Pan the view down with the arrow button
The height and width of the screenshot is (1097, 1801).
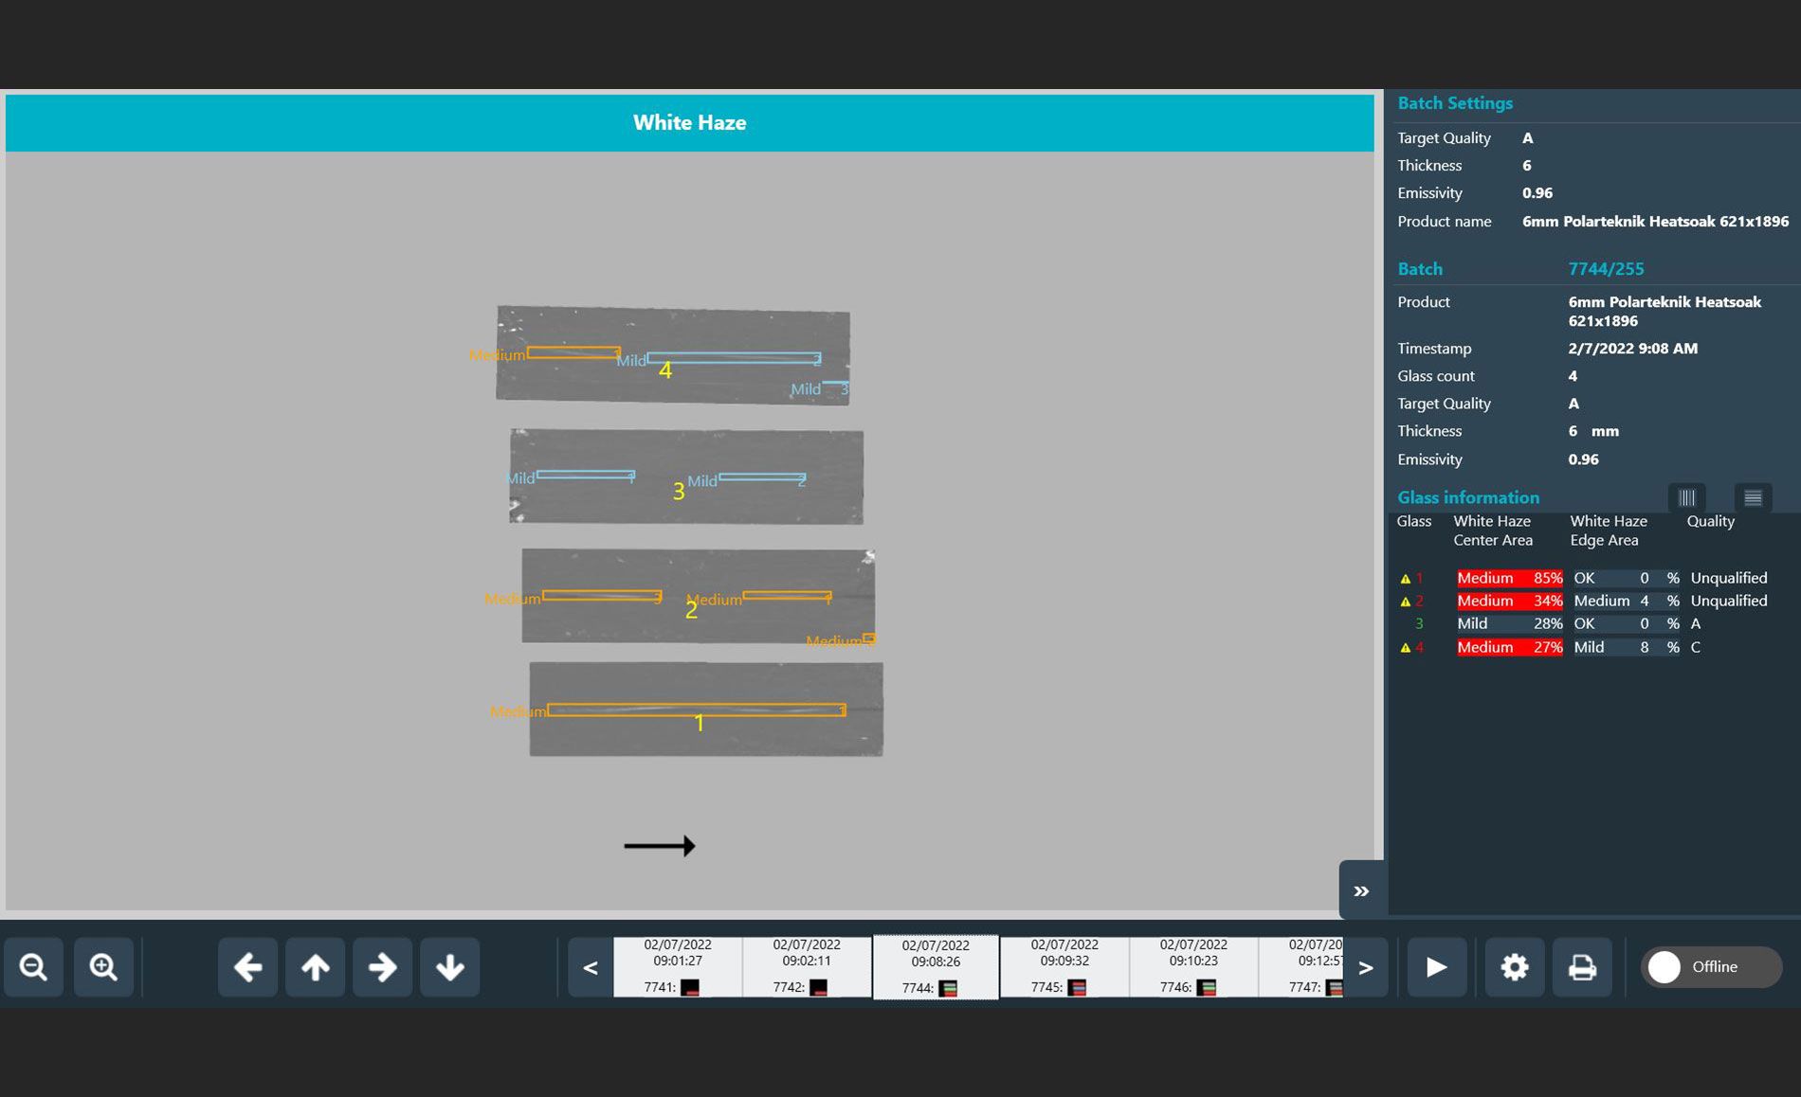click(450, 967)
